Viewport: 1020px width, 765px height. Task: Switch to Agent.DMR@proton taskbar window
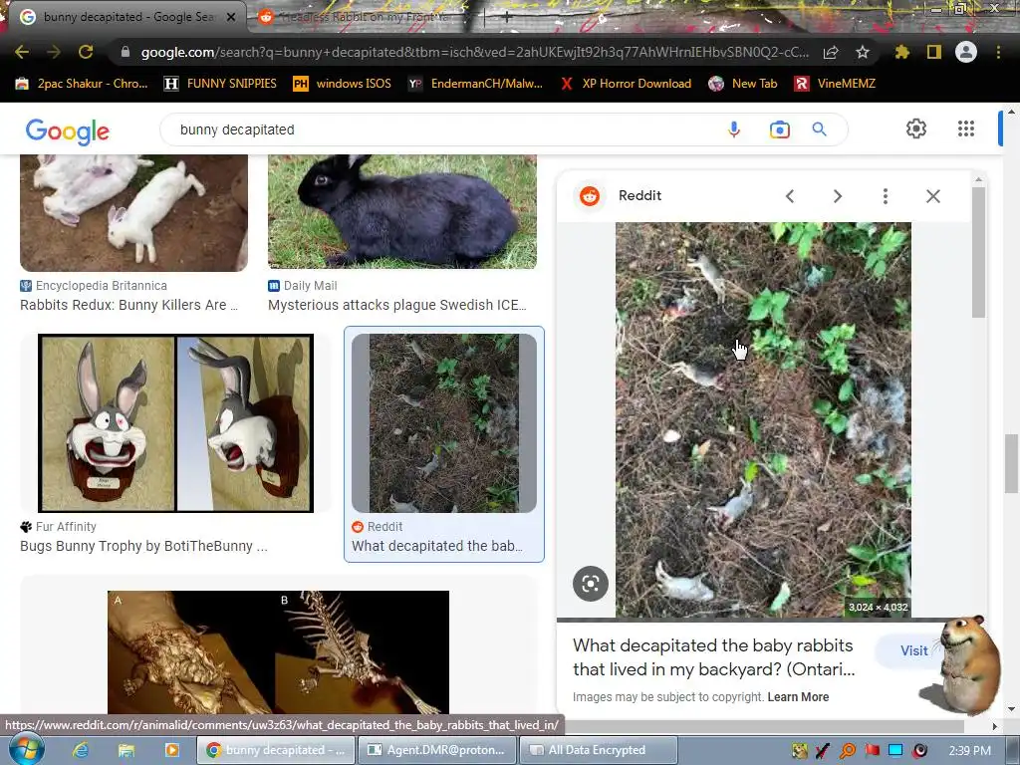(437, 750)
